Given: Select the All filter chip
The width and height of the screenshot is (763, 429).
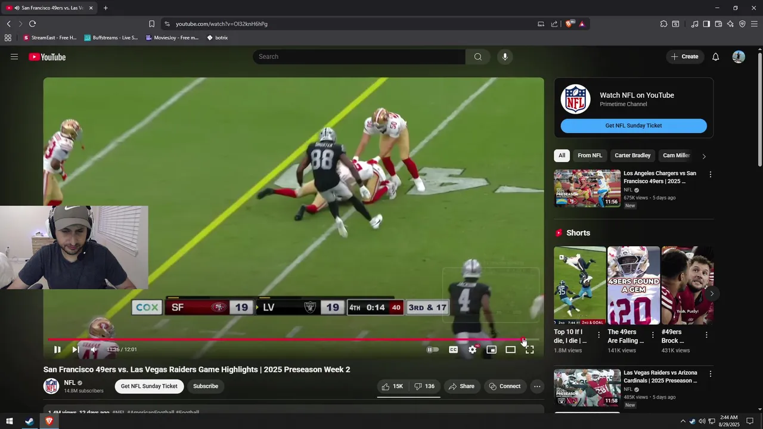Looking at the screenshot, I should coord(562,156).
